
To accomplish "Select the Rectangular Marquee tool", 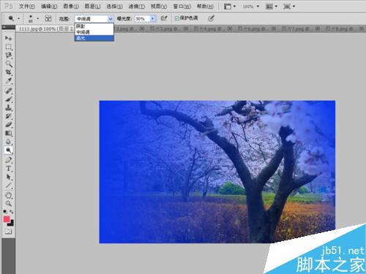I will click(8, 47).
